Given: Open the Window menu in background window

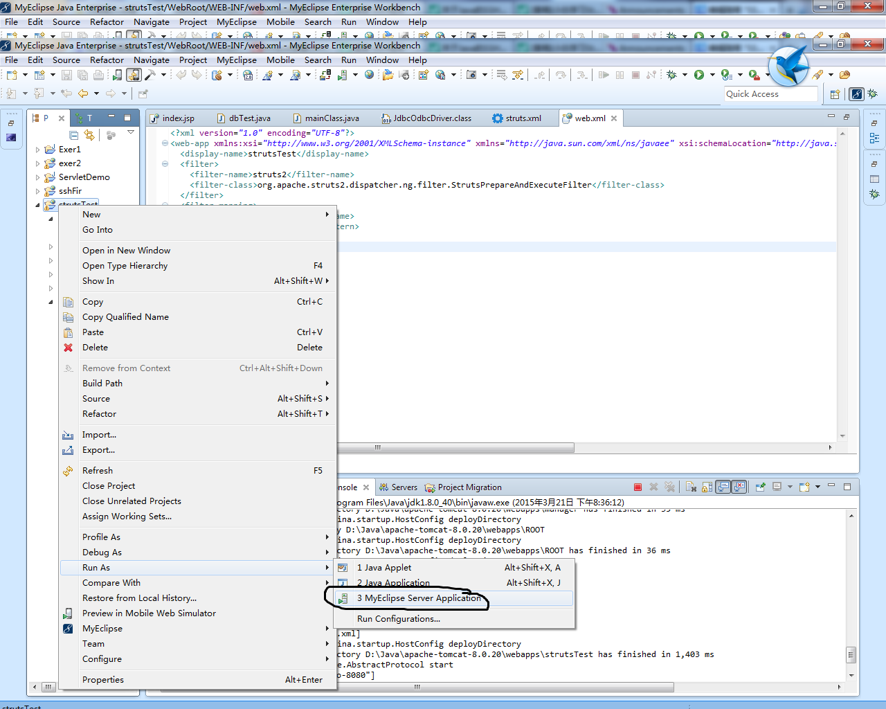Looking at the screenshot, I should (382, 21).
